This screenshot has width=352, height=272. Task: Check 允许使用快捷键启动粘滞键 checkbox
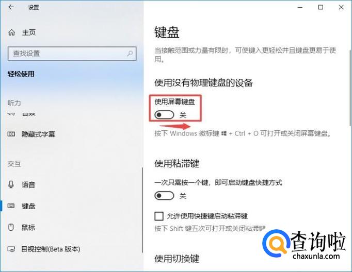coord(159,216)
